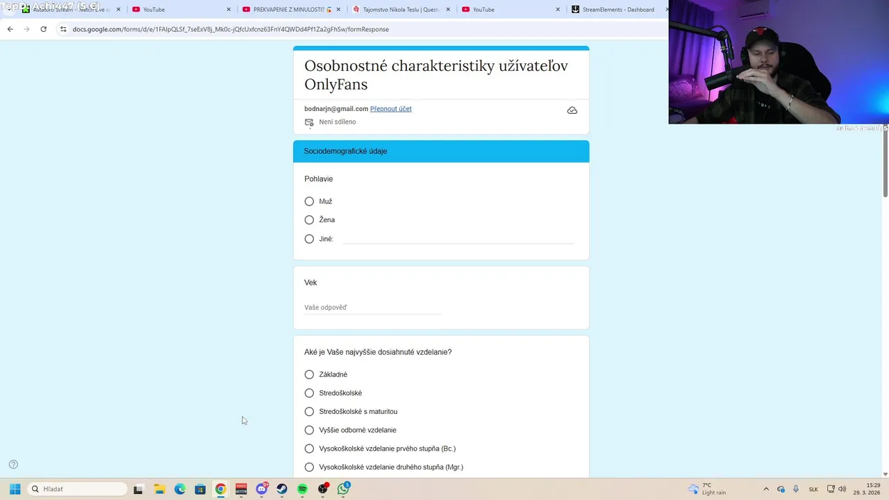
Task: Click the 'Sociodemografické údaje' section header
Action: 441,151
